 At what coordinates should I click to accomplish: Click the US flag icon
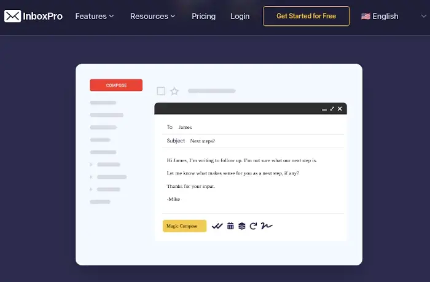pos(365,16)
